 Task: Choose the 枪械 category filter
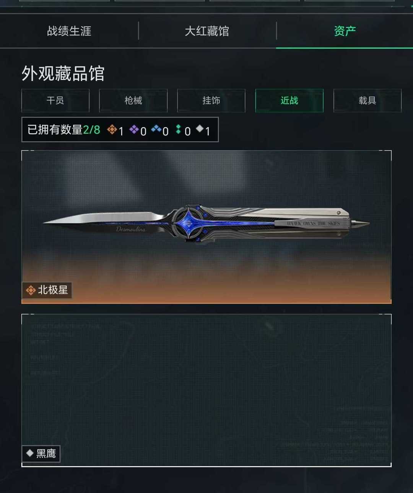coord(133,100)
